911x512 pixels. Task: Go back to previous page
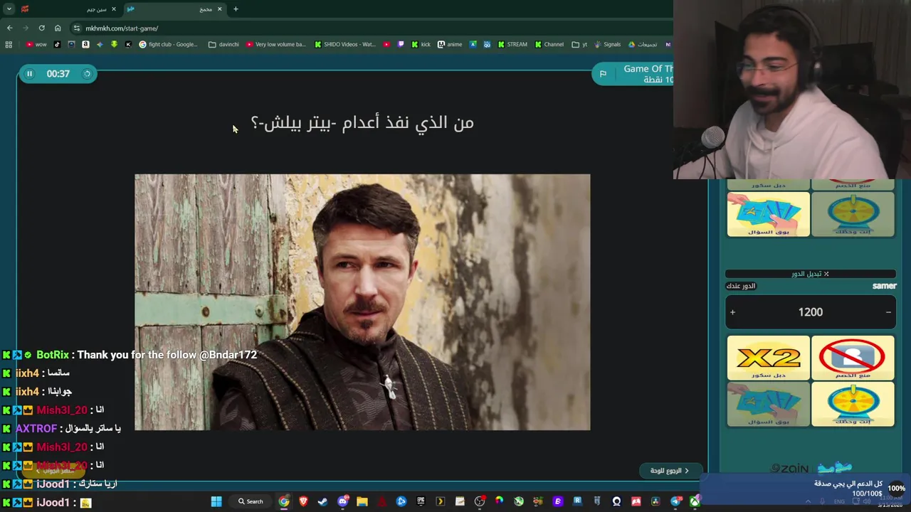(x=9, y=28)
